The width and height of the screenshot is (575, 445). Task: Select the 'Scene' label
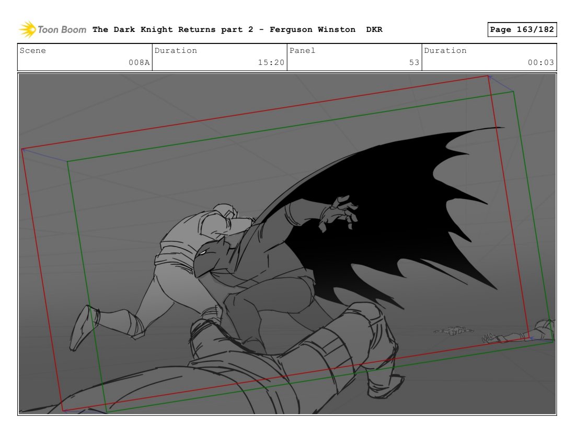32,51
